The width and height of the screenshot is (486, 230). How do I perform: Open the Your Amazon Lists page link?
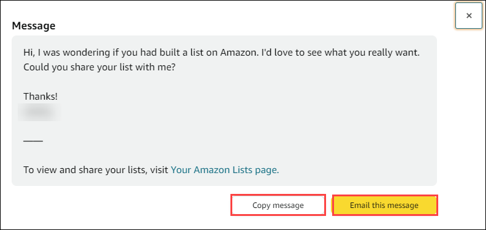click(225, 170)
